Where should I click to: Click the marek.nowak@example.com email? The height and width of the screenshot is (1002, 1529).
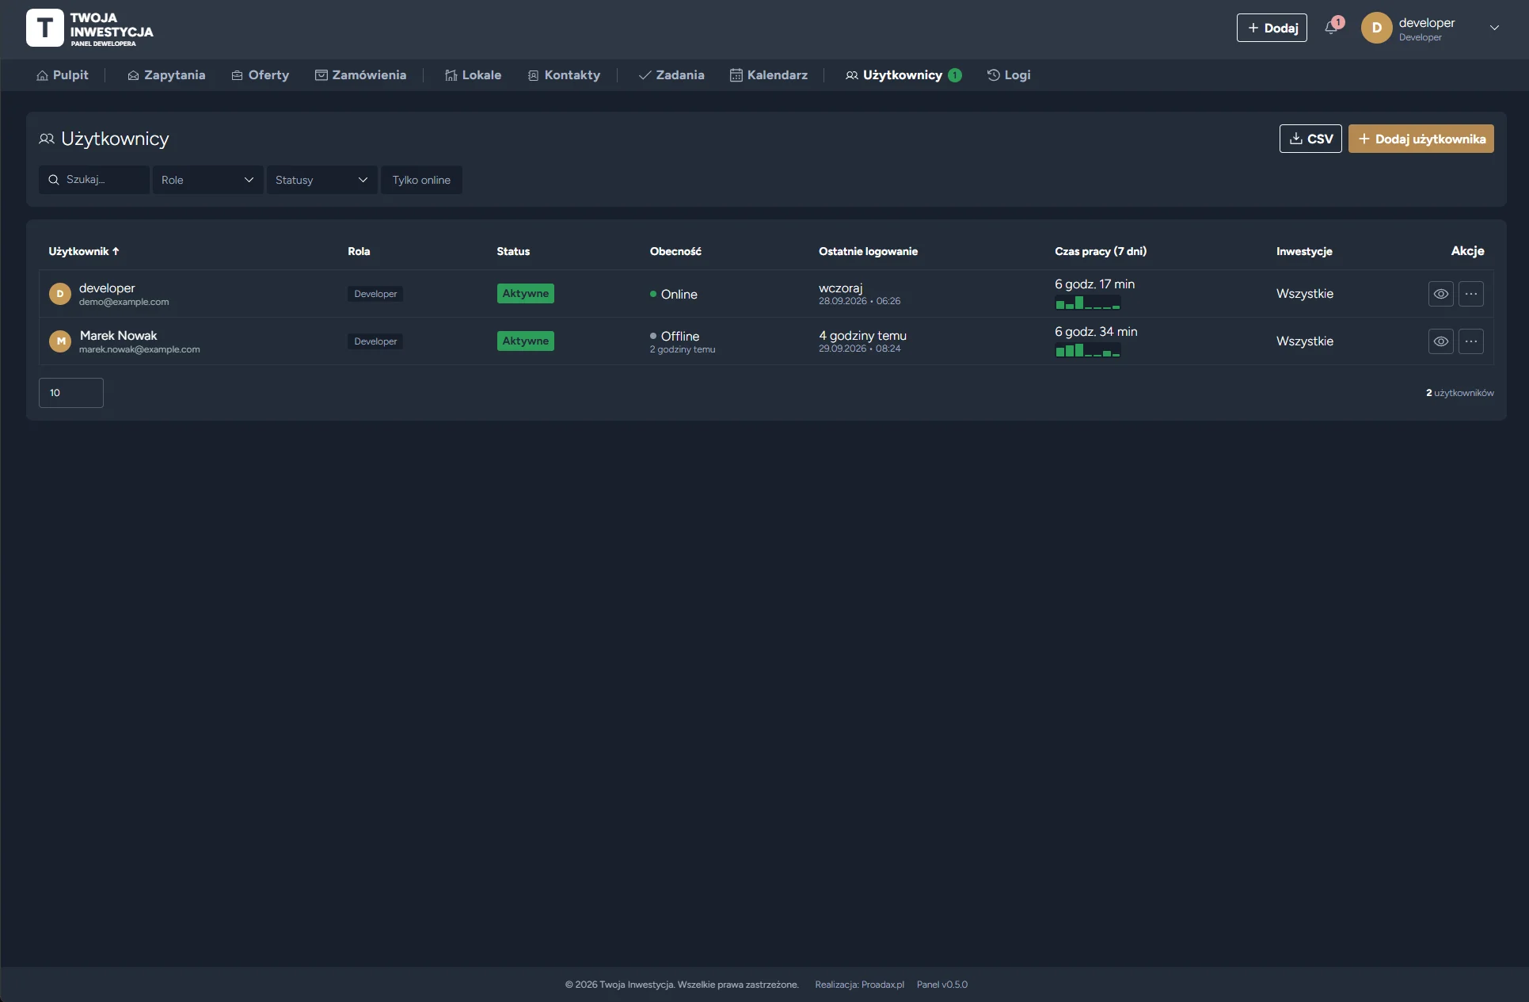pos(139,349)
